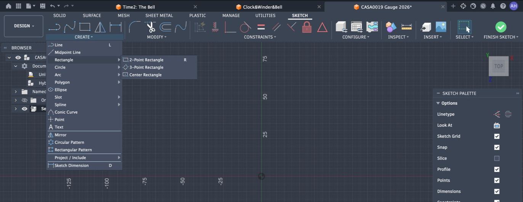
Task: Open the CONSTRAINTS dropdown menu
Action: click(x=260, y=37)
